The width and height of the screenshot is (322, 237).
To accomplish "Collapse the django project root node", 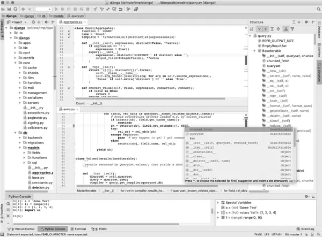I will (x=6, y=28).
